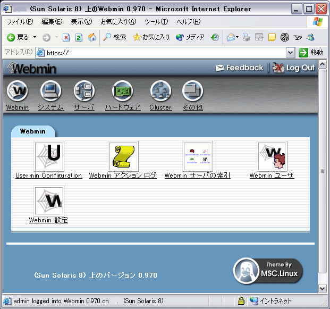
Task: Click the scrollbar up arrow
Action: pos(322,64)
